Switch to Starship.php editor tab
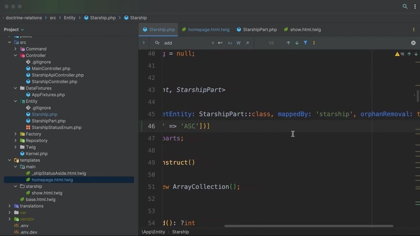420x236 pixels. pyautogui.click(x=159, y=29)
